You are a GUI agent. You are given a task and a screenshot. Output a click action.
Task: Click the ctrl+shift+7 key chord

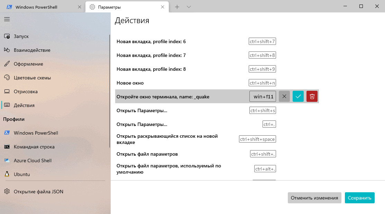(262, 41)
